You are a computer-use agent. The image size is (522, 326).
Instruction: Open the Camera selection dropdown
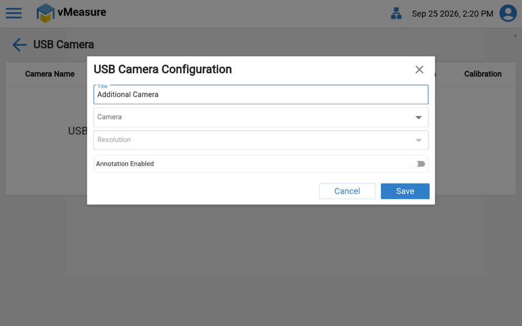pyautogui.click(x=260, y=118)
